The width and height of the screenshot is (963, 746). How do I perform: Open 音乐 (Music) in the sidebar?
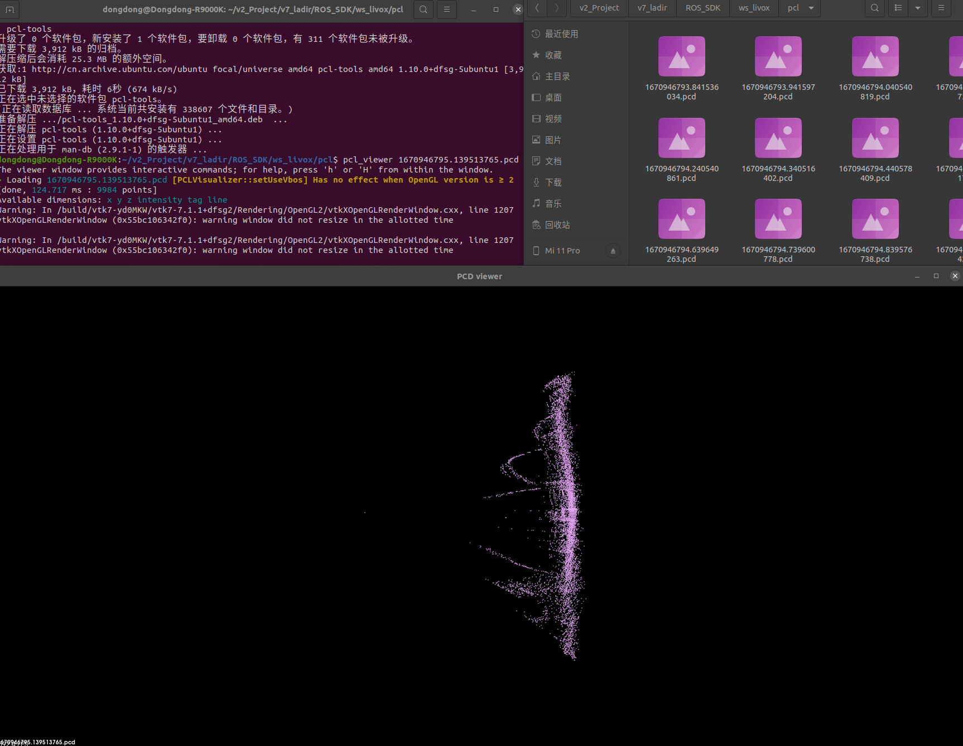pos(576,204)
